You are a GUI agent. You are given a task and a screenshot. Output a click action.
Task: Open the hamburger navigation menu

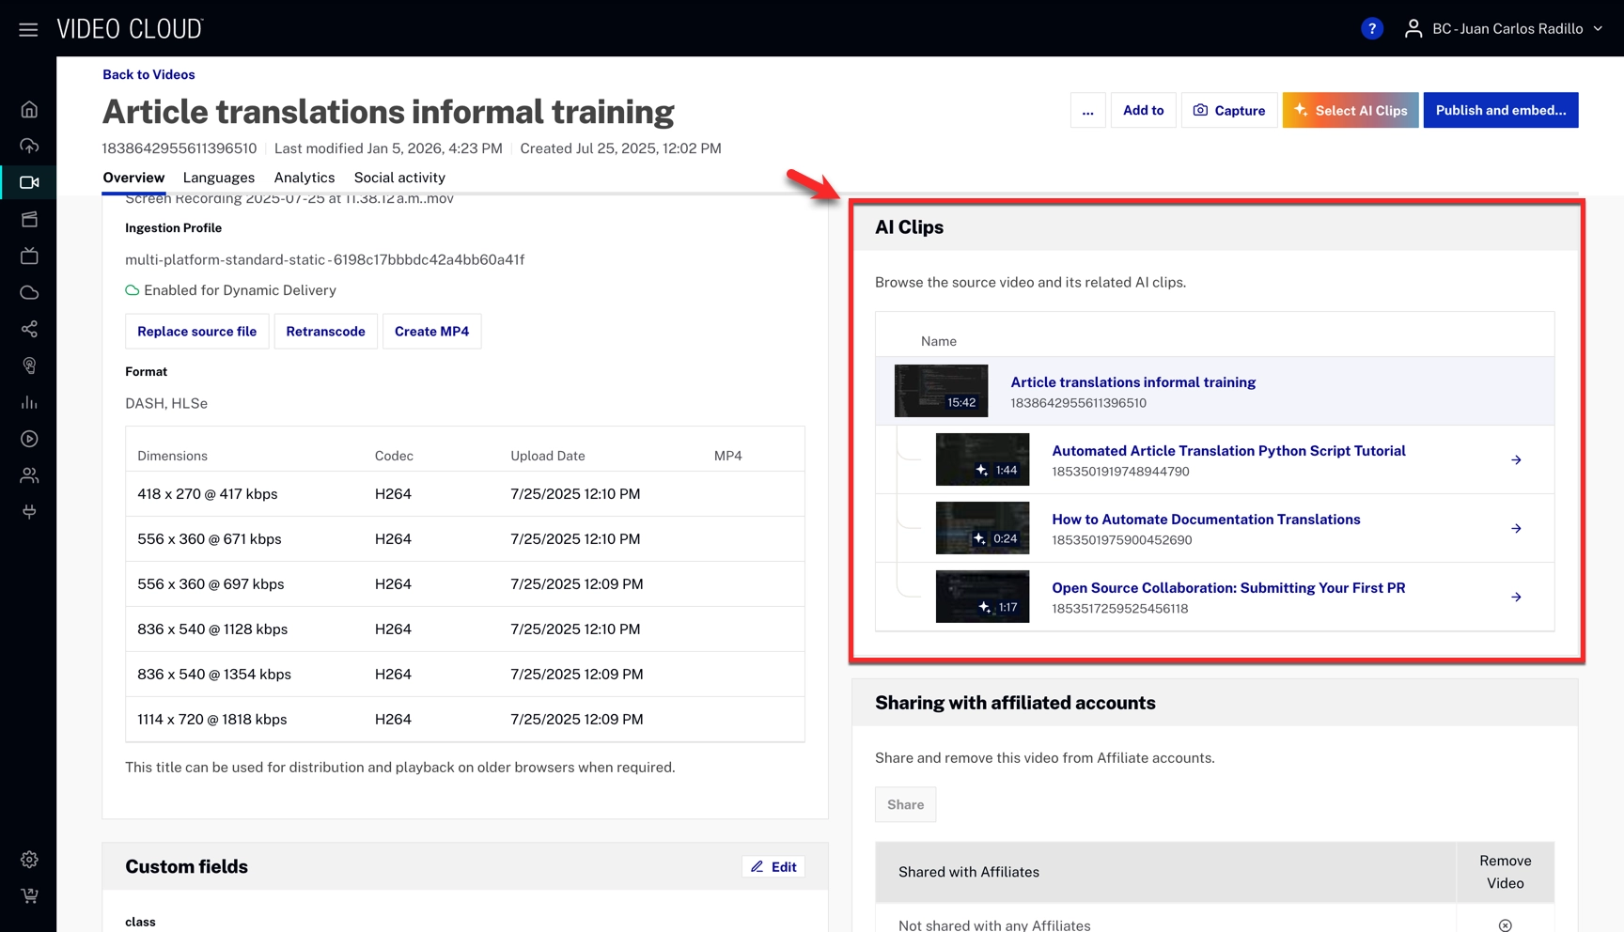(x=28, y=29)
